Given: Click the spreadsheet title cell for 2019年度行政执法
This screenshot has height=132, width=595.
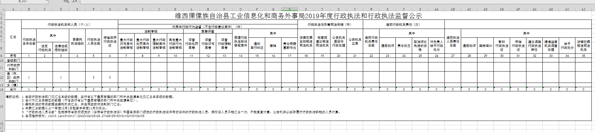Looking at the screenshot, I should click(298, 16).
